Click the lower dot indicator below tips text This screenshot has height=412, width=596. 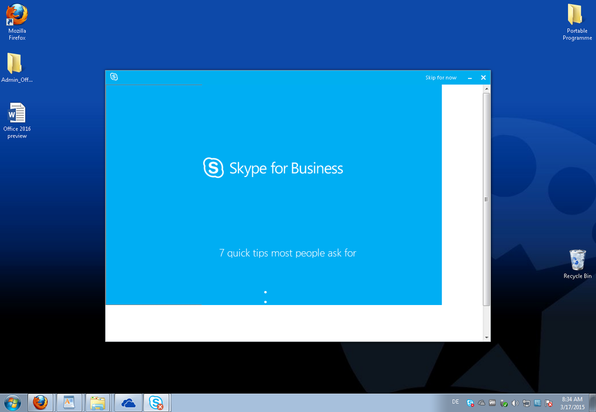tap(265, 302)
